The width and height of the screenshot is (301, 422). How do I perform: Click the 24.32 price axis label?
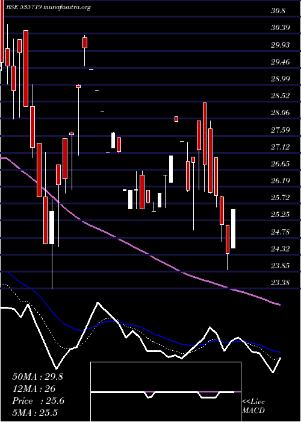point(281,248)
